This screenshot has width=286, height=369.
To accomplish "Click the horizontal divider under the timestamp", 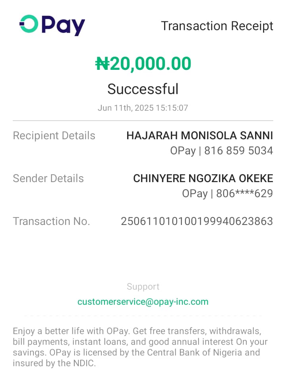I will coord(143,121).
